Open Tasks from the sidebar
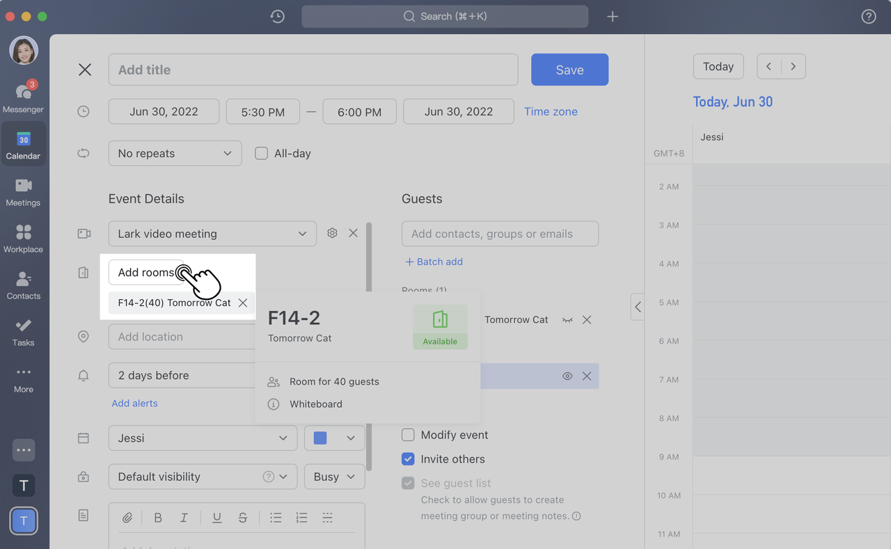 pos(23,331)
